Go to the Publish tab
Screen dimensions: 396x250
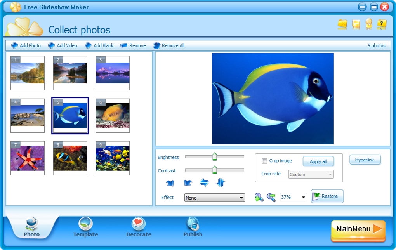pos(193,227)
